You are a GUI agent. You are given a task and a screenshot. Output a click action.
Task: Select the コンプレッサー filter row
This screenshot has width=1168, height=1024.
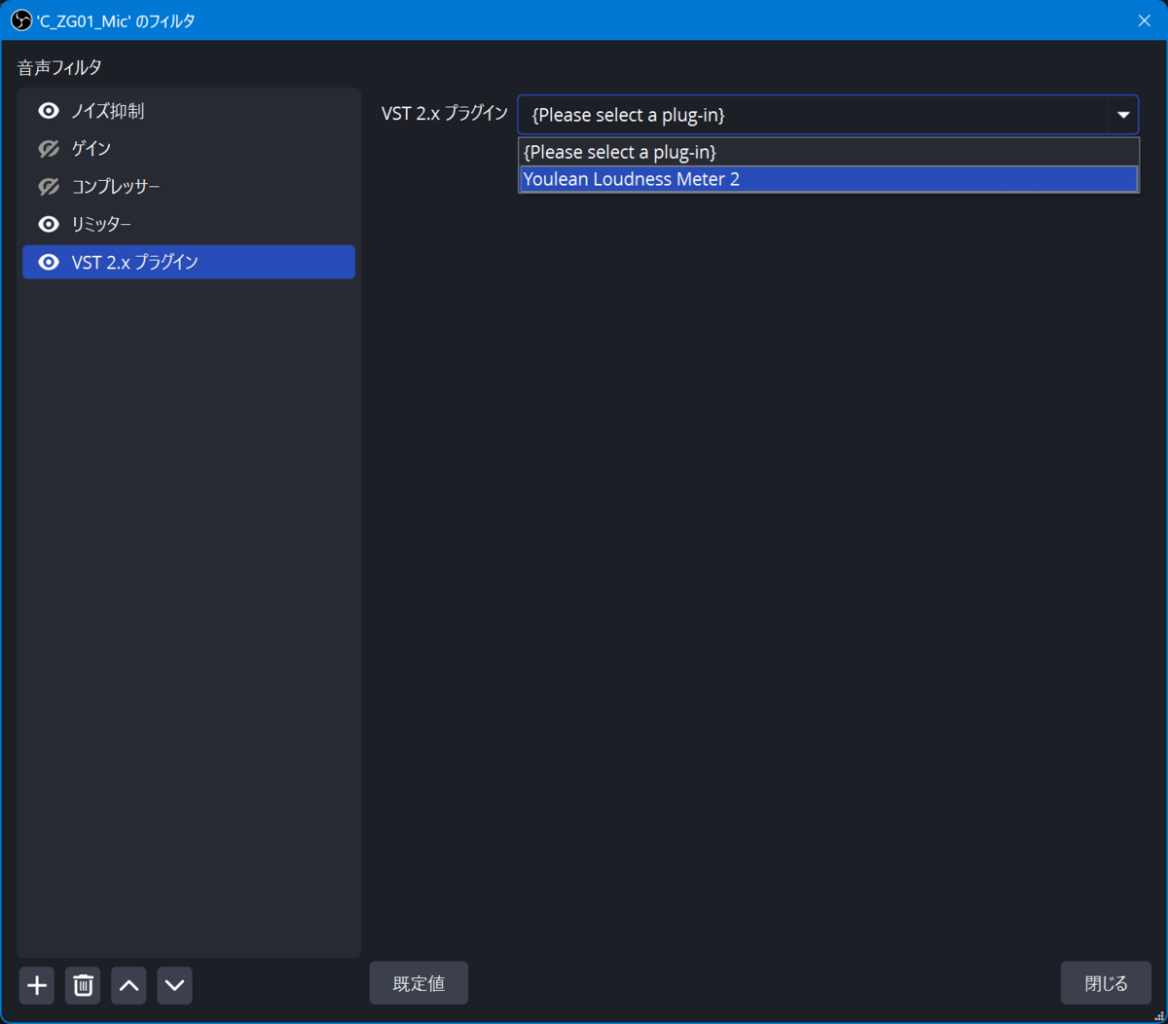[x=189, y=186]
